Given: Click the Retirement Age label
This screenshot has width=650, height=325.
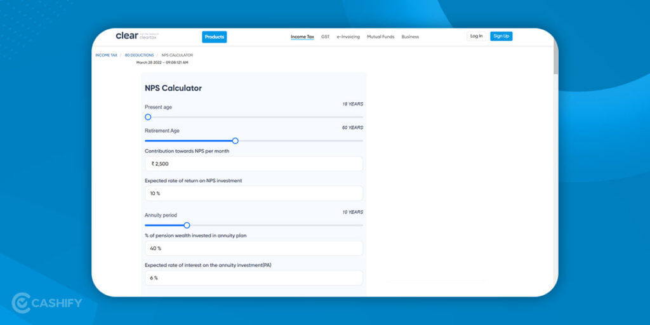Looking at the screenshot, I should 162,131.
